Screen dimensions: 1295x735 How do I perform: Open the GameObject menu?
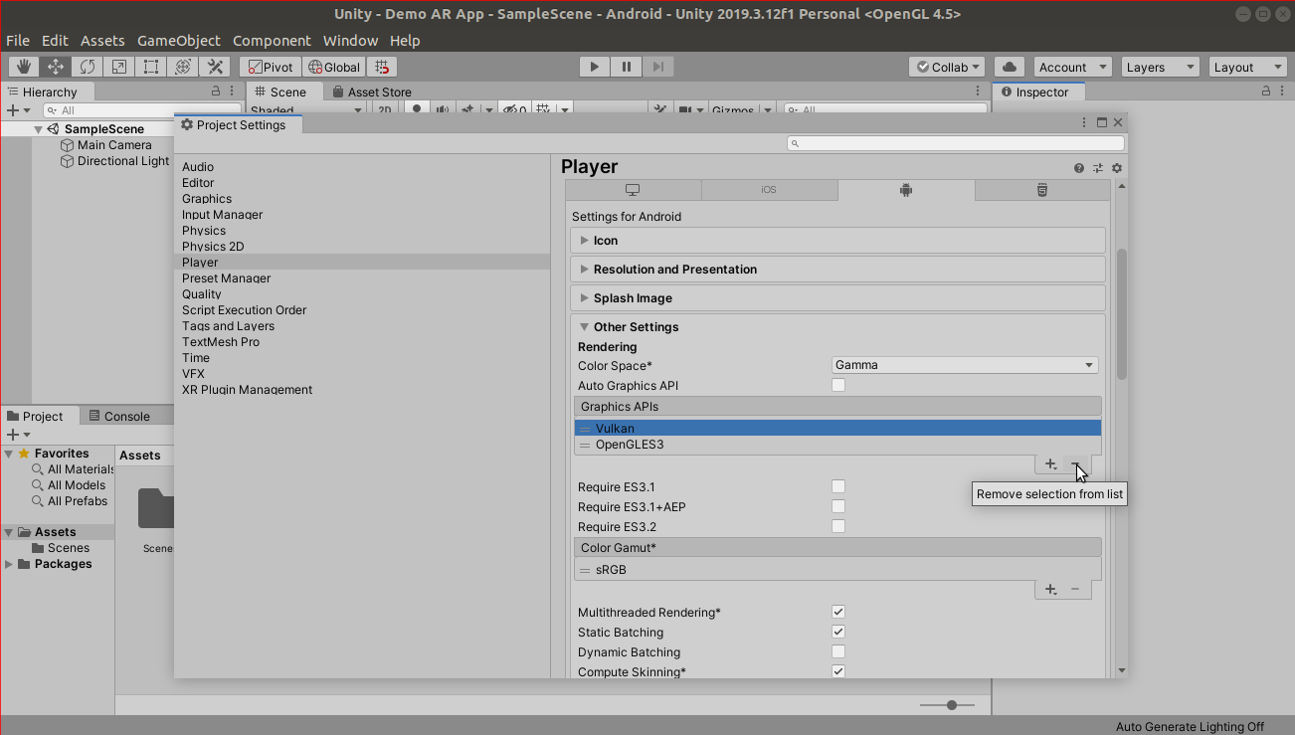point(179,41)
